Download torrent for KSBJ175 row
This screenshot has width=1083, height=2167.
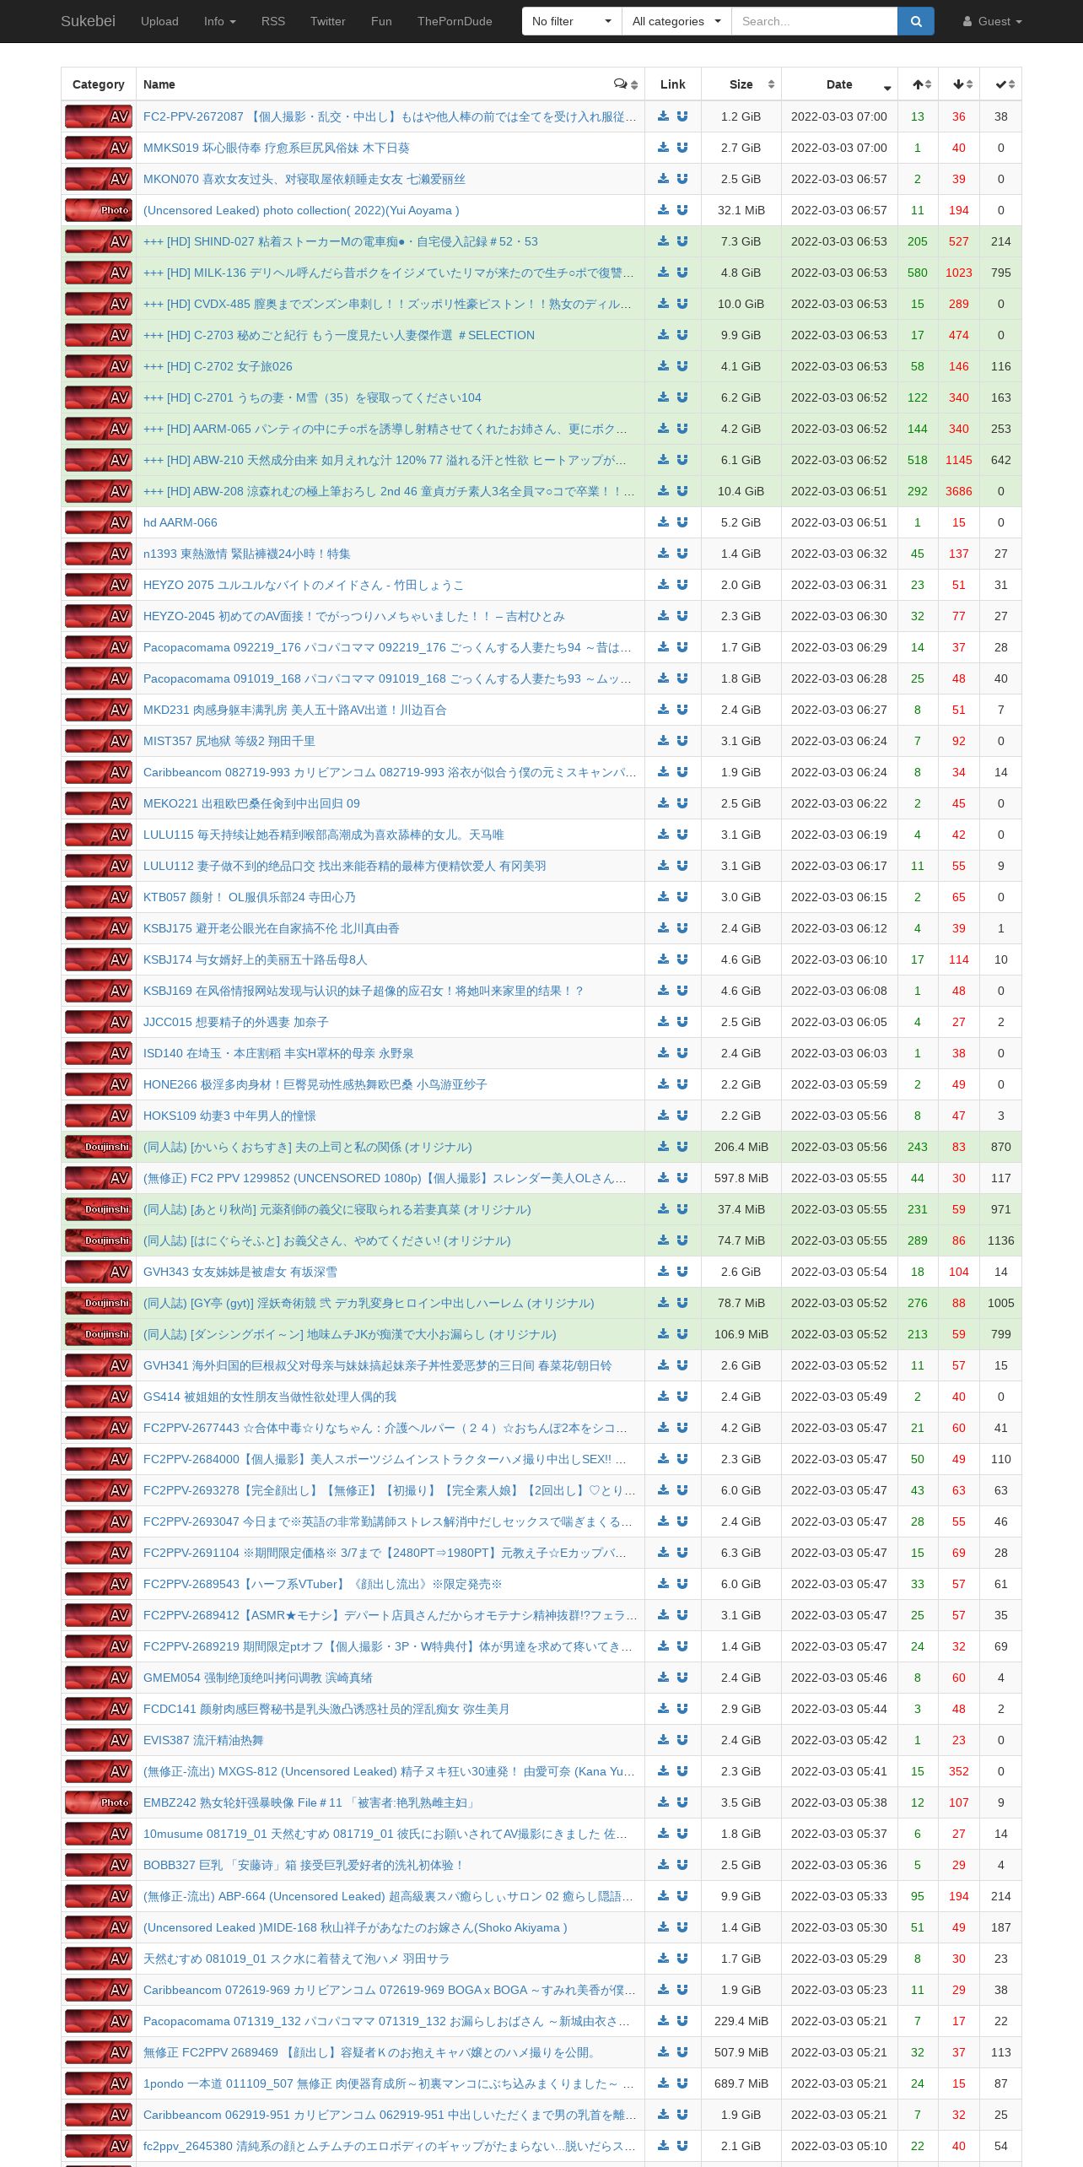coord(663,928)
